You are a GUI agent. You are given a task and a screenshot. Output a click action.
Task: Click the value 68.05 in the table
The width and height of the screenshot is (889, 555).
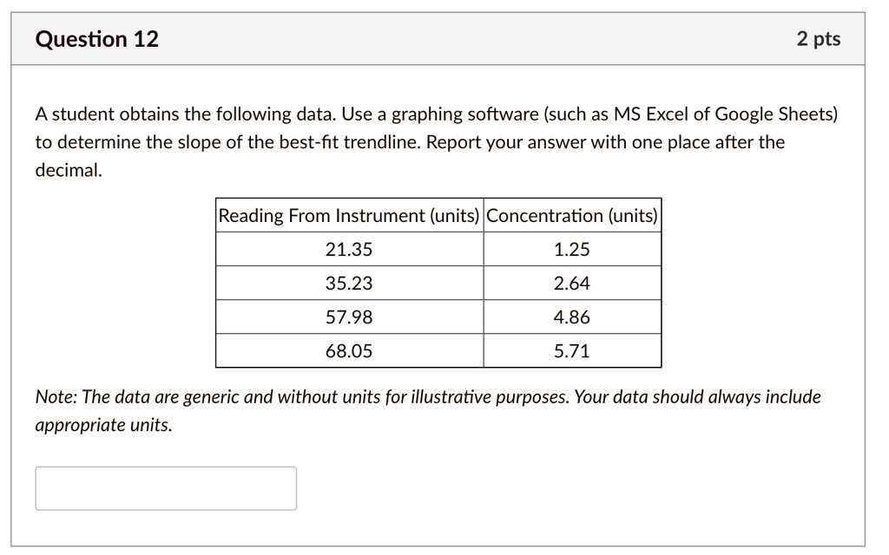(349, 350)
